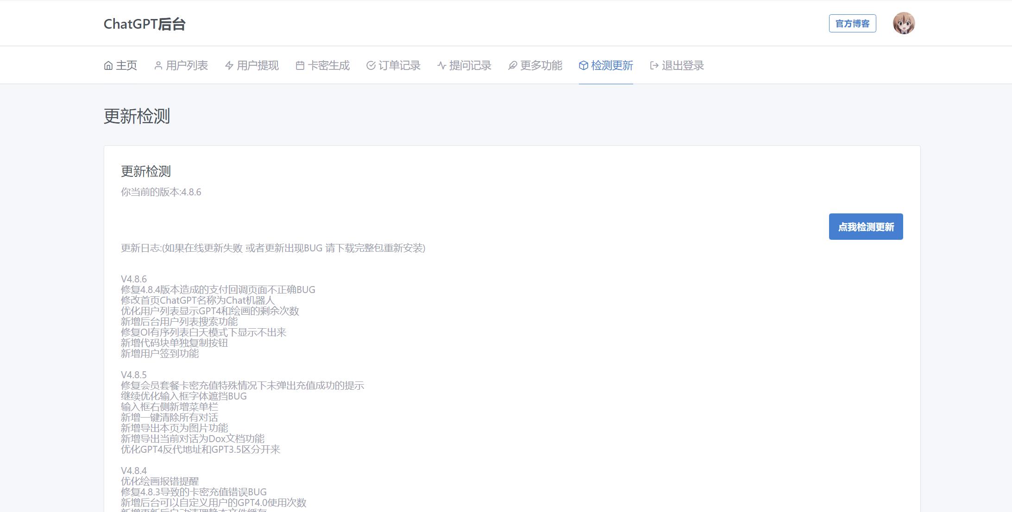
Task: Go to the 主页 tab label
Action: click(x=126, y=66)
